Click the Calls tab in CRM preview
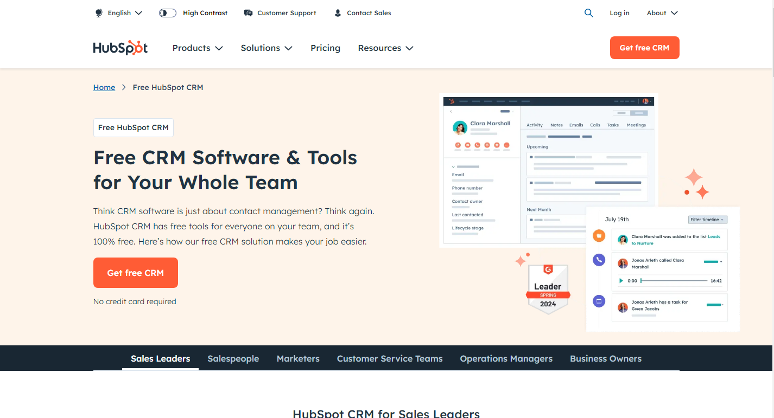Image resolution: width=774 pixels, height=418 pixels. click(595, 125)
